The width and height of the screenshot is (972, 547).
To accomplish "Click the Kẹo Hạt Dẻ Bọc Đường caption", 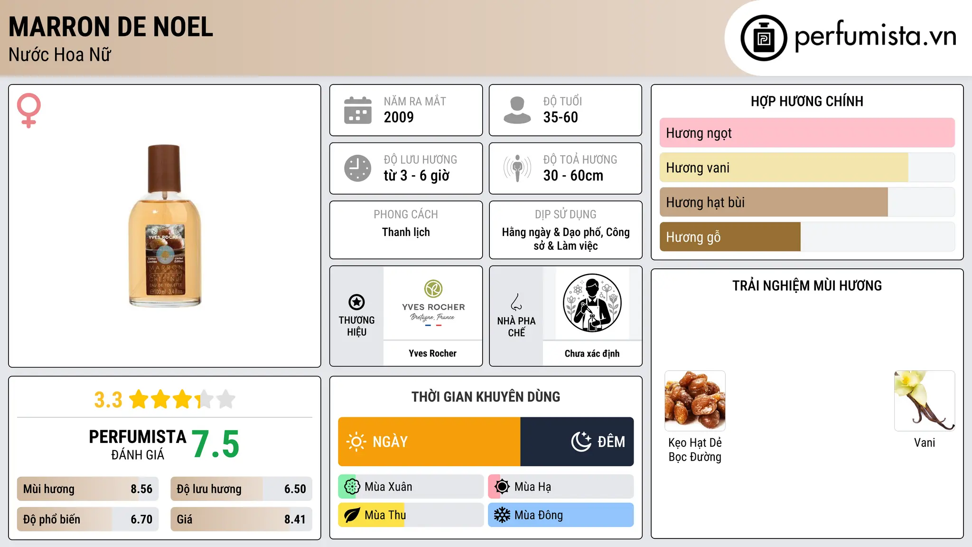I will point(695,450).
